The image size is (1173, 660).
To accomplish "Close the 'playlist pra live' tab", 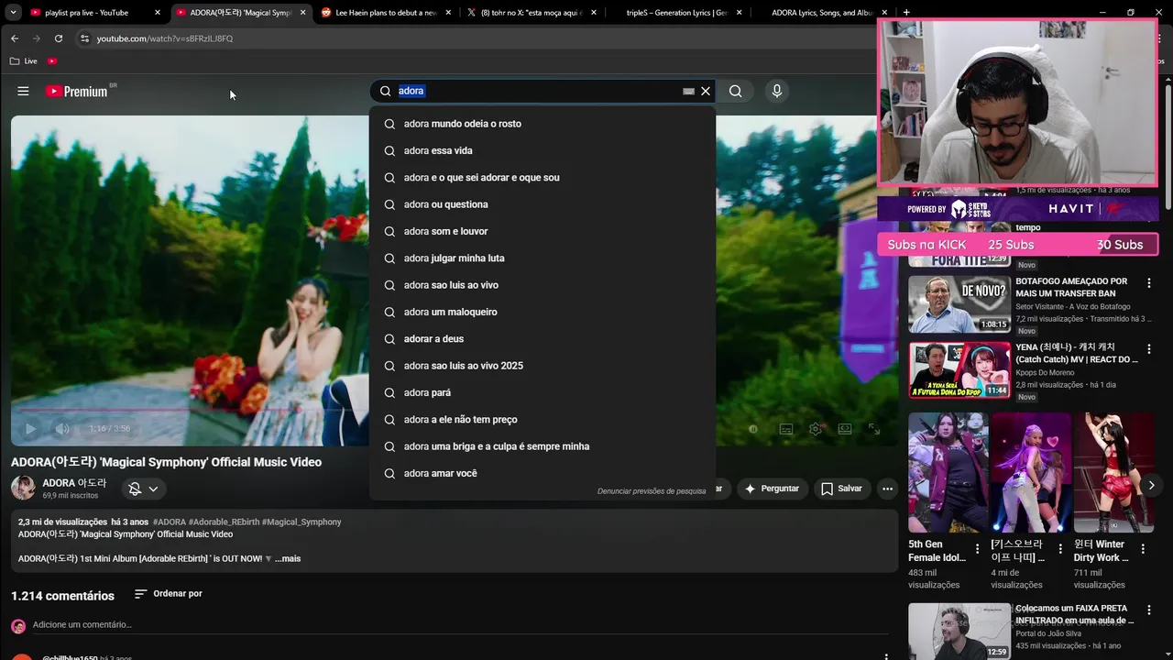I will click(x=158, y=13).
